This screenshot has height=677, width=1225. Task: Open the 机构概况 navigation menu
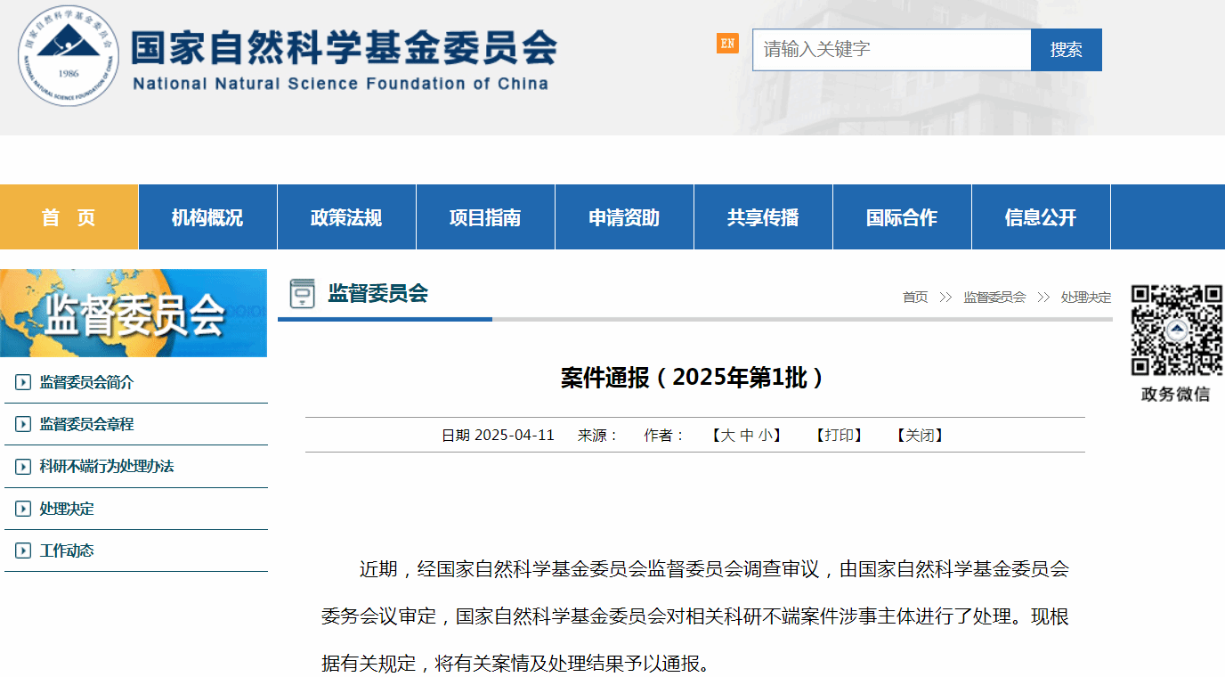(207, 217)
